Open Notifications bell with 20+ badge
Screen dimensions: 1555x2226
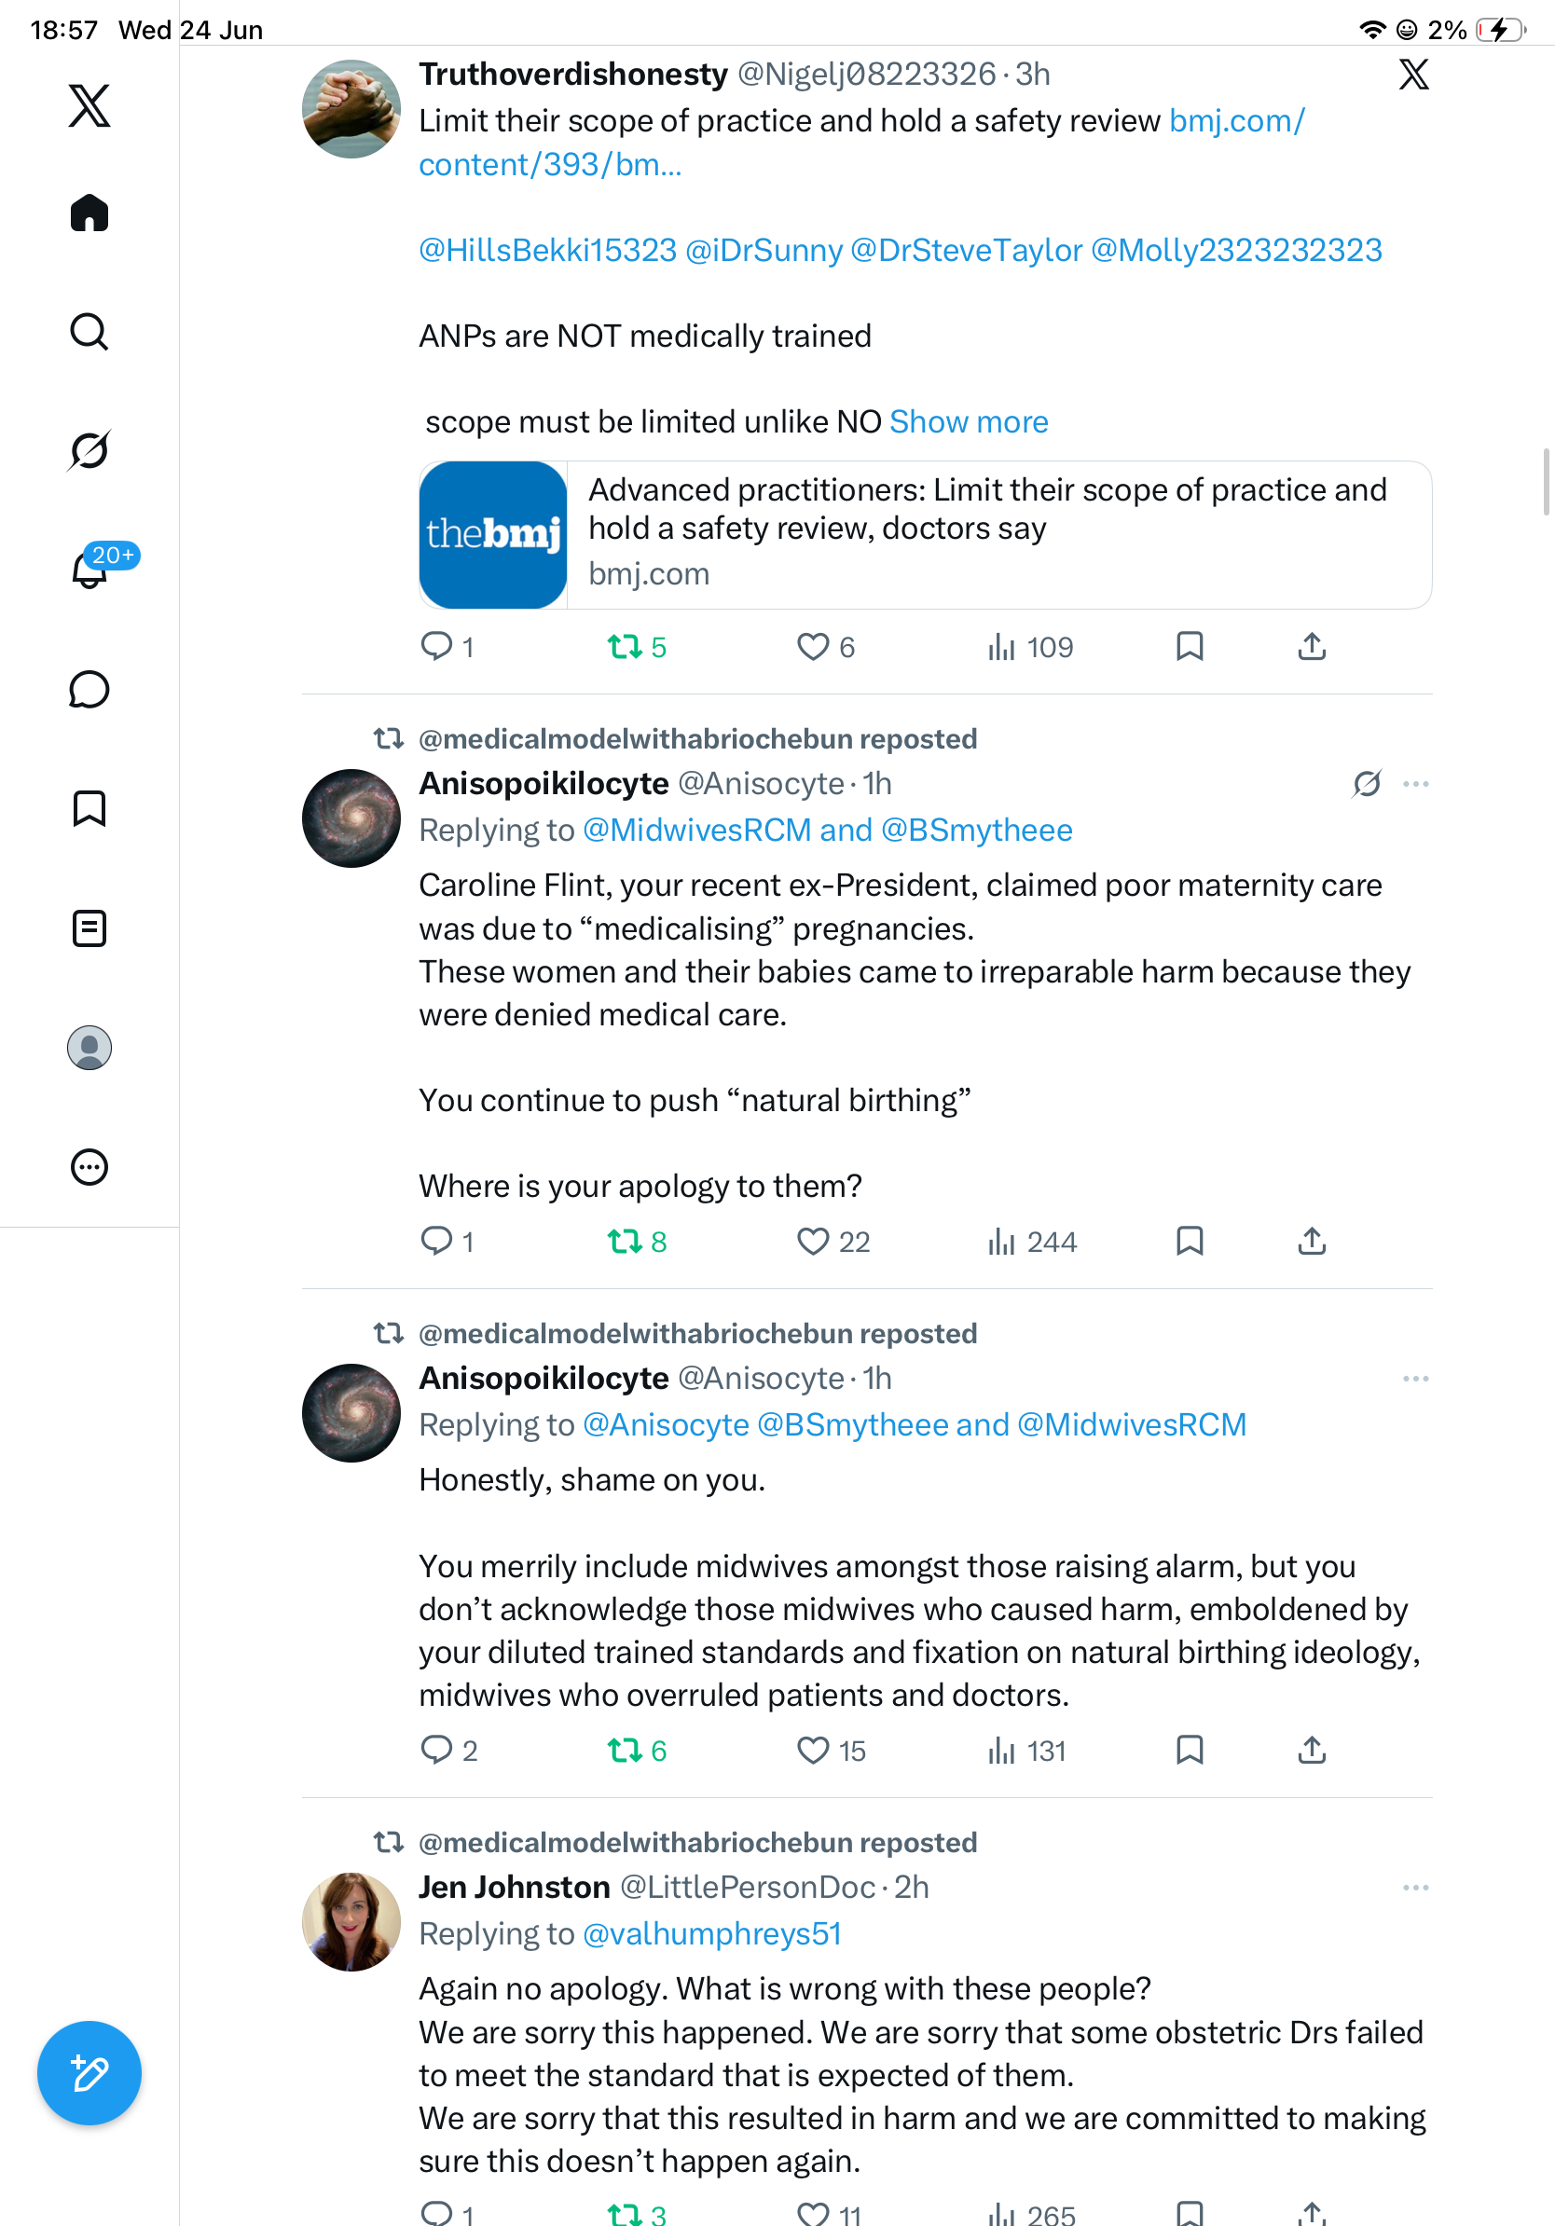pyautogui.click(x=89, y=570)
